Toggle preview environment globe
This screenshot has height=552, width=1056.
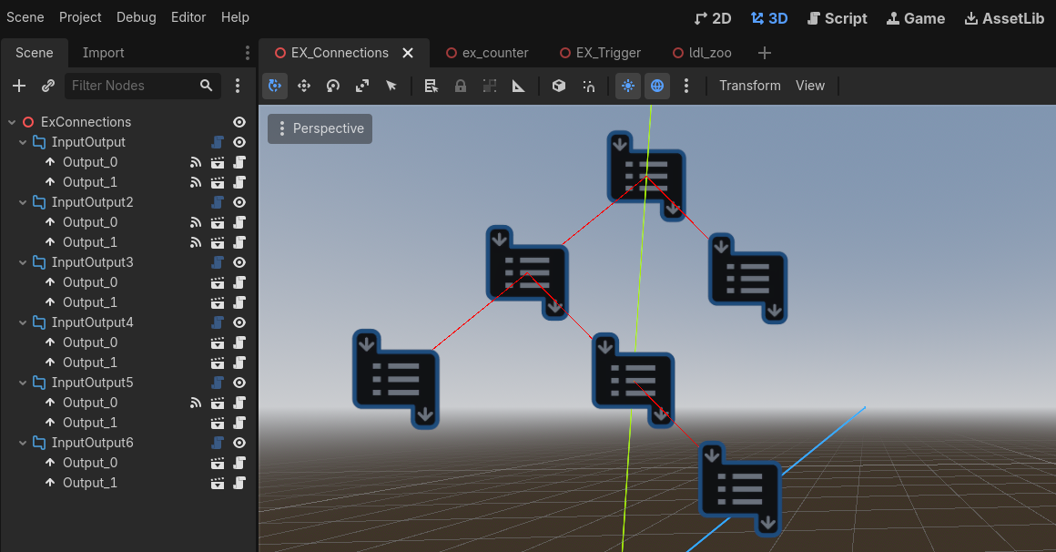point(657,86)
